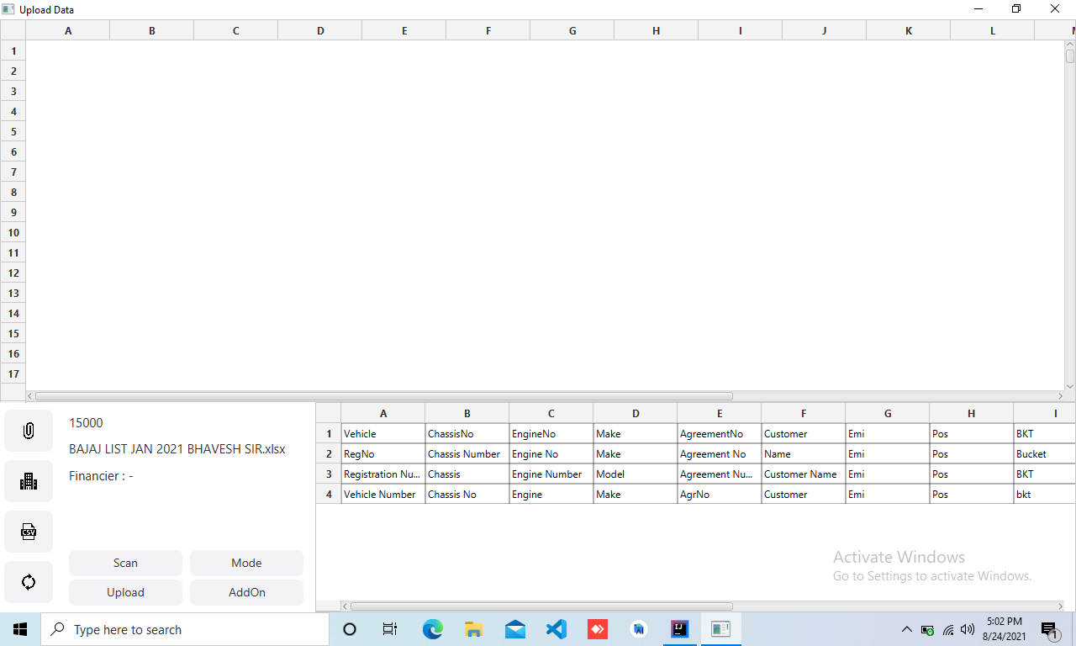Open the CSV export icon

28,531
